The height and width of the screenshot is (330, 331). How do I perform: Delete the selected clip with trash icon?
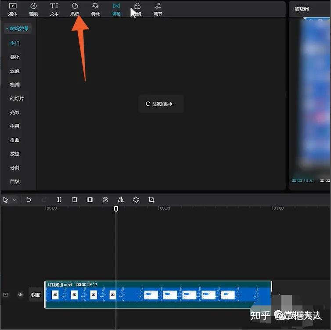(x=75, y=200)
